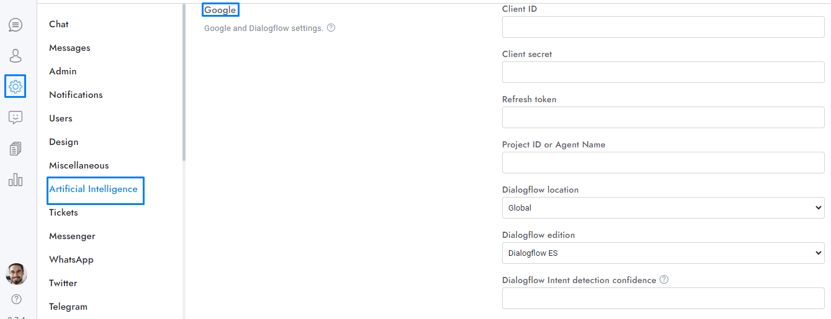Open the reports bar chart icon
The image size is (831, 319).
tap(16, 180)
